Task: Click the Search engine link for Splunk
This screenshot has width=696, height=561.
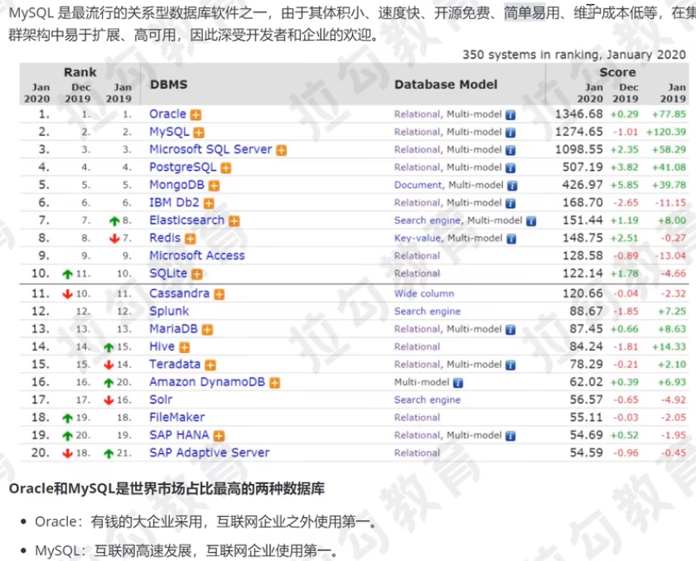Action: pos(427,312)
